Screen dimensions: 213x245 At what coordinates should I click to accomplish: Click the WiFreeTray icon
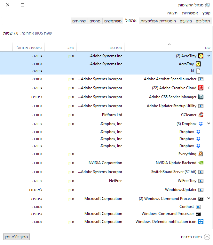(201, 181)
